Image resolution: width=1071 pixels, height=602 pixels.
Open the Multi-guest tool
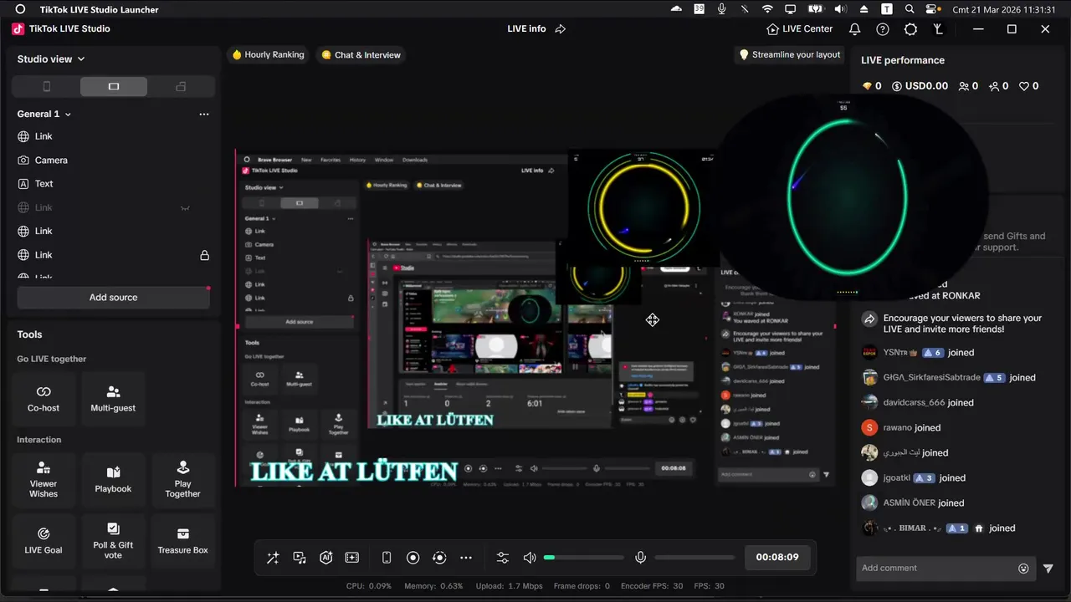(113, 399)
